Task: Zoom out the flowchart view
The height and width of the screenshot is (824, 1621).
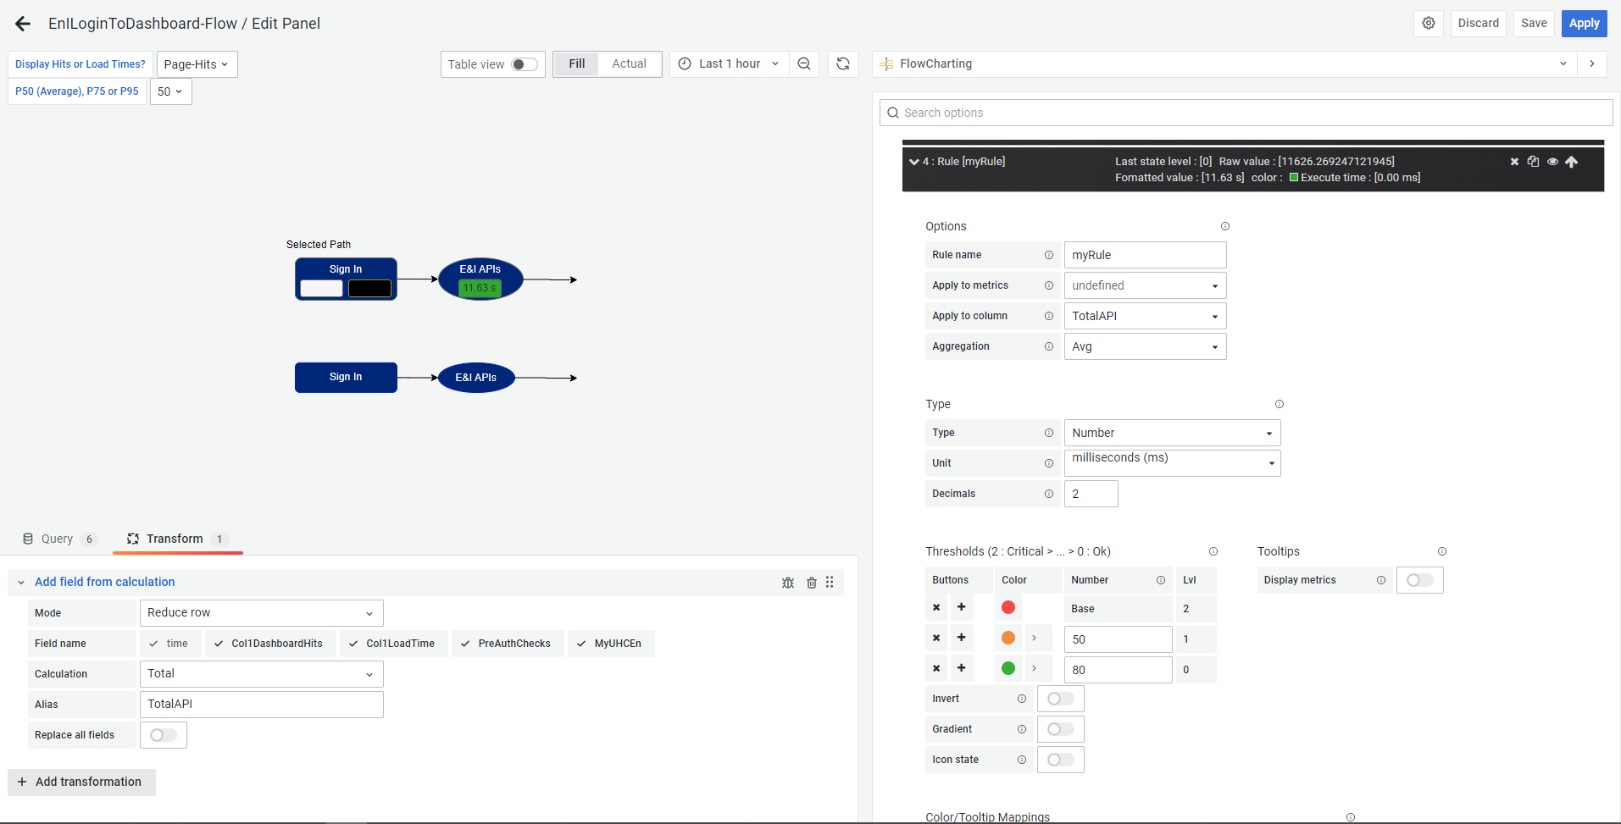Action: (803, 64)
